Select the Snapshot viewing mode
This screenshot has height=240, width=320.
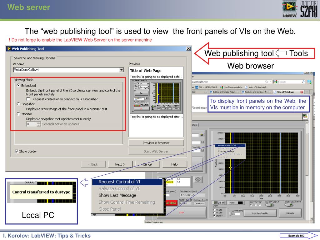[18, 104]
